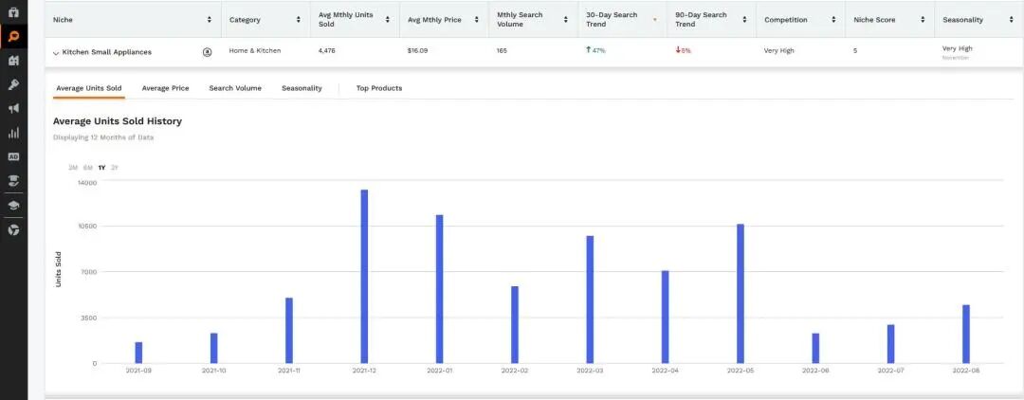Click the Kitchen Small Appliances niche name
Viewport: 1024px width, 400px height.
(x=106, y=52)
